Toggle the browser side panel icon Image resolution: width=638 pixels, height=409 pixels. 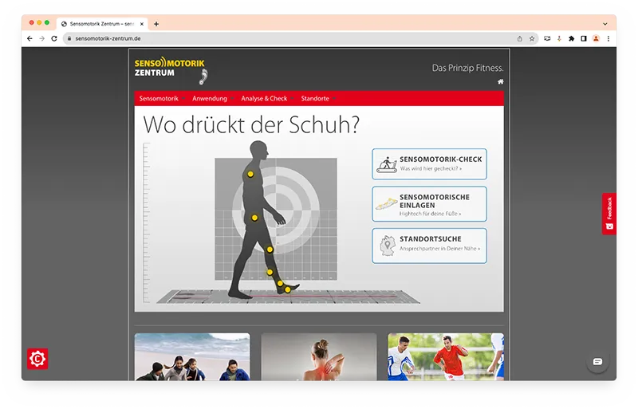[x=584, y=38]
